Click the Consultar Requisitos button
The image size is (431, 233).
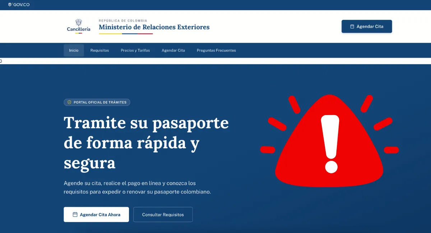click(163, 215)
